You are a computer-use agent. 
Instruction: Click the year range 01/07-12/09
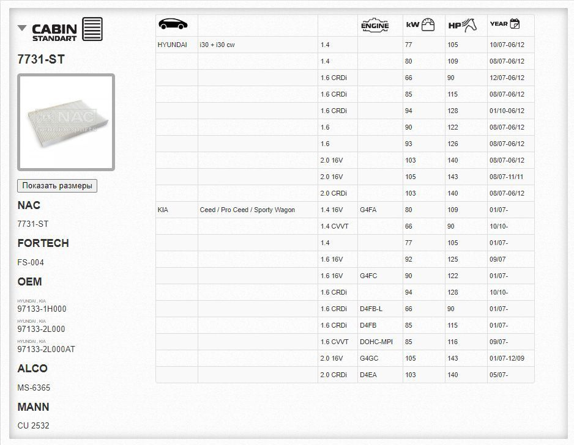507,358
